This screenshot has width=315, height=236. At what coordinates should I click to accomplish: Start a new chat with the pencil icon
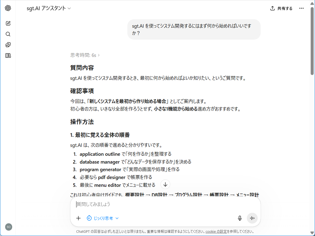point(8,23)
